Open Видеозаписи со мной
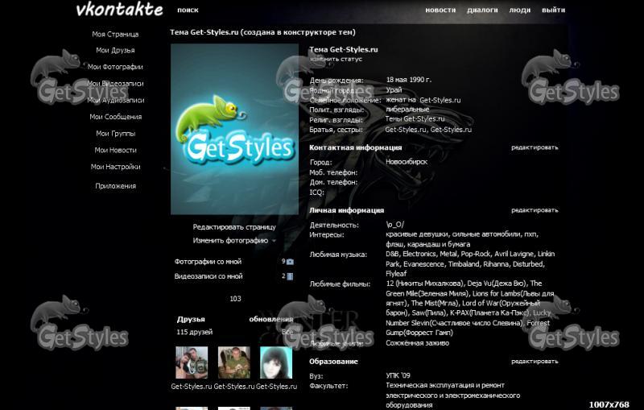 pyautogui.click(x=208, y=276)
